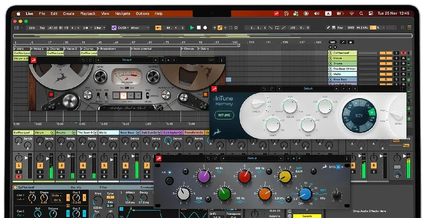
Task: Click the Apple logo menu
Action: [x=19, y=13]
